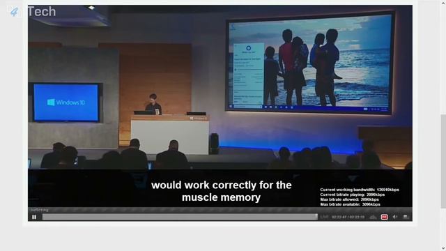
Task: Open the bitrate quality bars icon
Action: point(373,217)
